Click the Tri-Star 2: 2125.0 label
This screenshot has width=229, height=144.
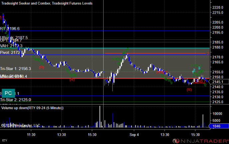coord(16,100)
